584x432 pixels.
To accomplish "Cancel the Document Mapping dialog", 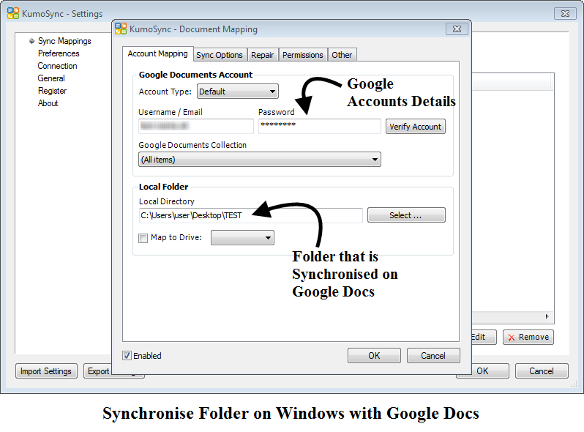I will pyautogui.click(x=433, y=356).
